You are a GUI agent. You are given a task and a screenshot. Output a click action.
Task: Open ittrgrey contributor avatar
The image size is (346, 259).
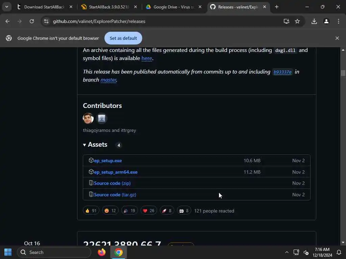tap(102, 118)
